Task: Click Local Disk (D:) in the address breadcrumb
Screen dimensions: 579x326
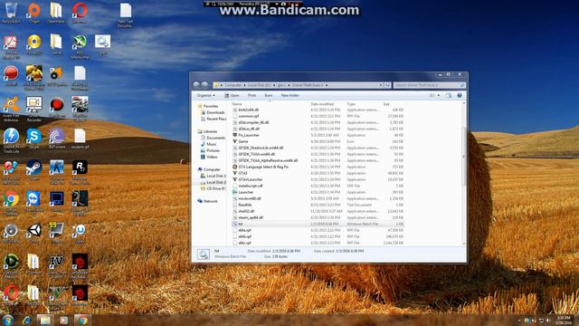Action: (x=260, y=85)
